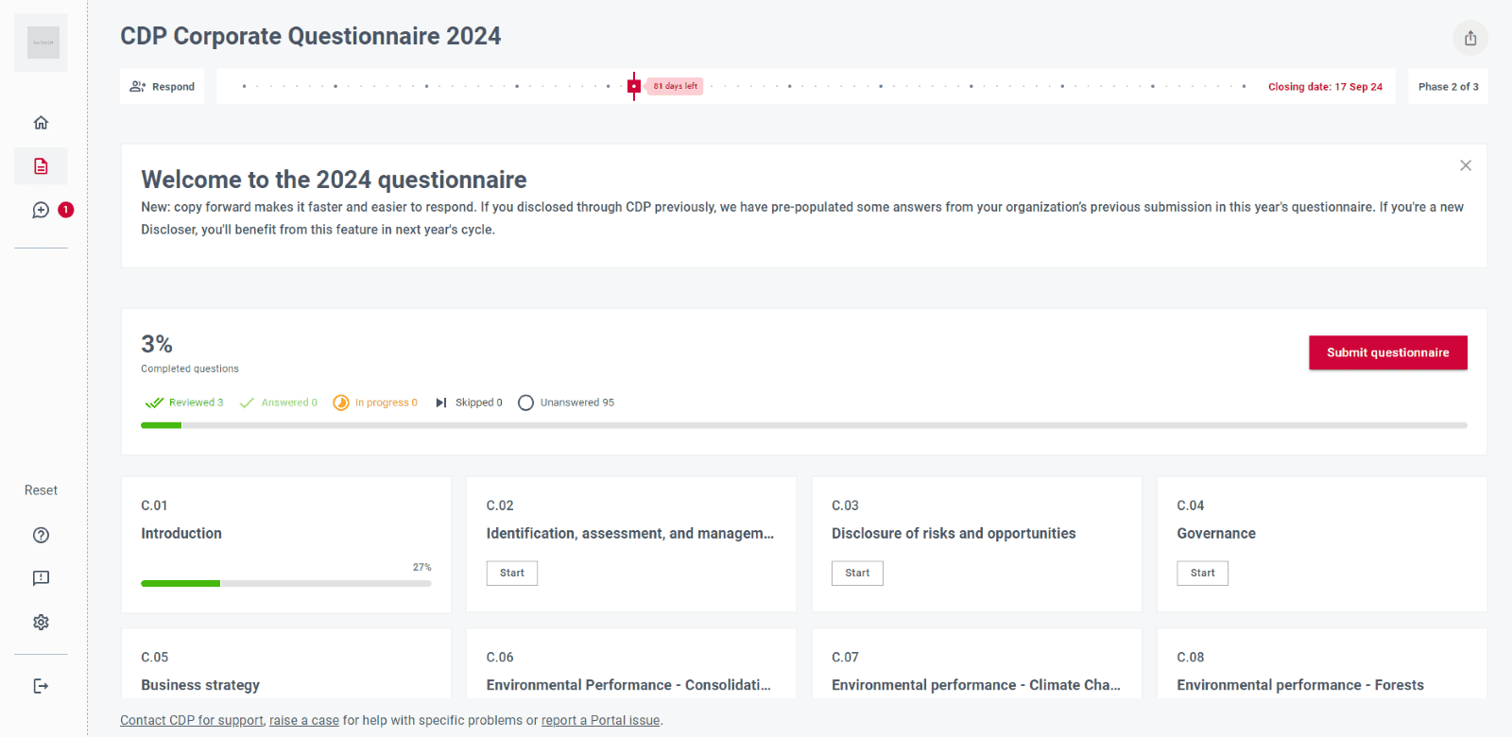Open the questionnaire document icon
1512x737 pixels.
pyautogui.click(x=41, y=166)
